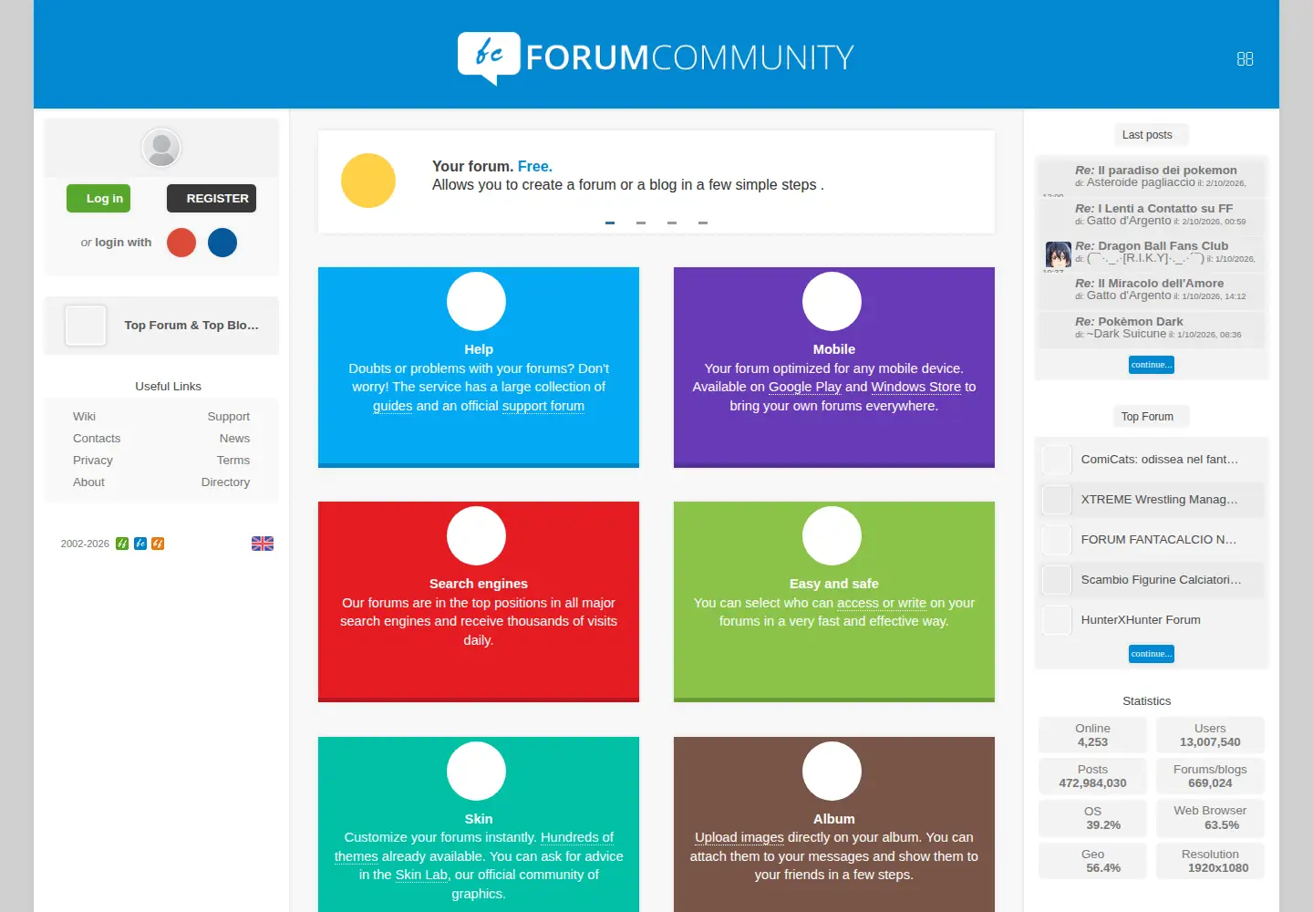The width and height of the screenshot is (1313, 912).
Task: Open the Dragon Ball Fans Club poster avatar
Action: (x=1058, y=254)
